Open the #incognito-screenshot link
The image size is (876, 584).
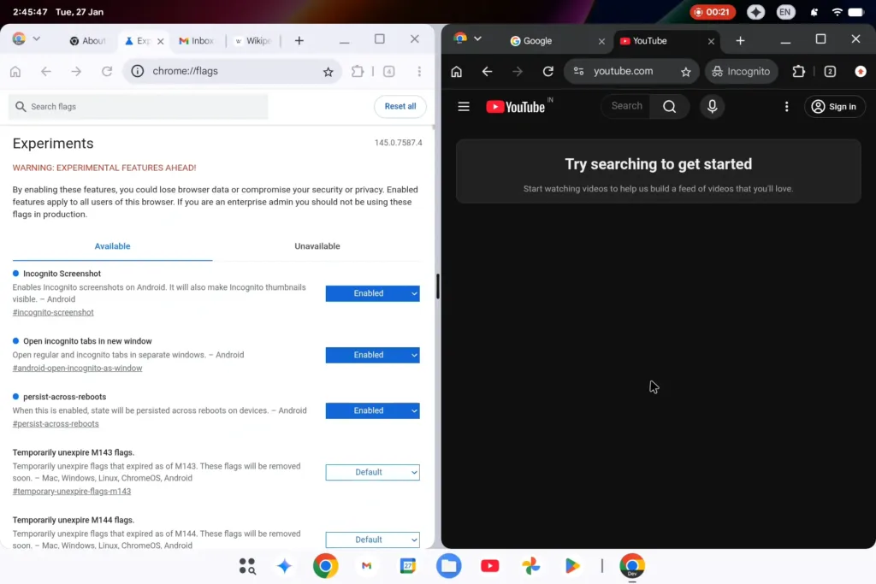(x=52, y=312)
